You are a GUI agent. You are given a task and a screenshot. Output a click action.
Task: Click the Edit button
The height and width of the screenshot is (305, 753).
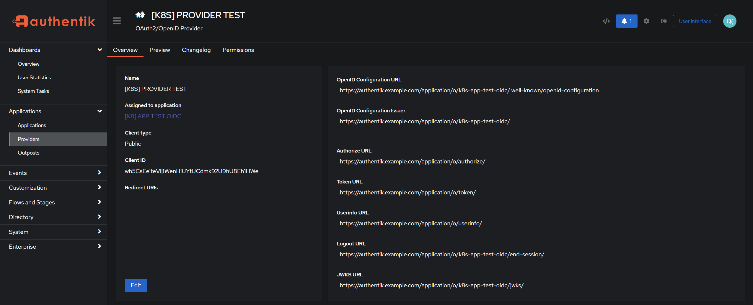136,285
